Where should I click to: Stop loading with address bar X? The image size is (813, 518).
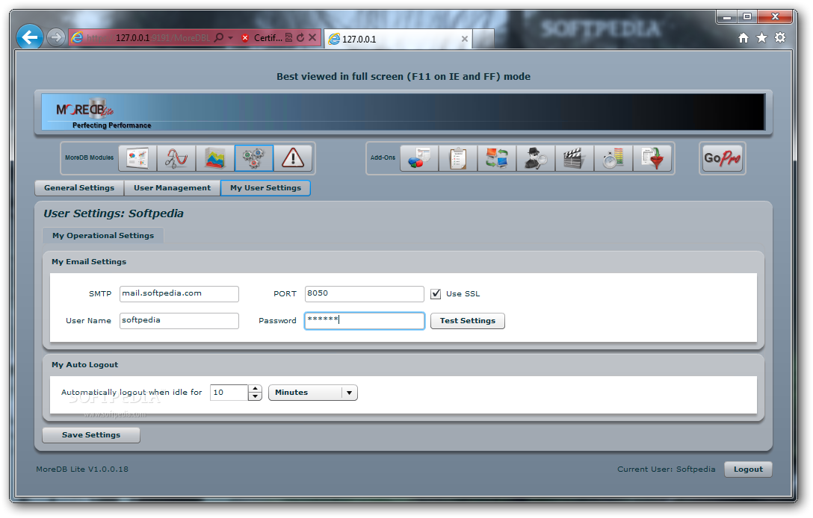(x=312, y=38)
